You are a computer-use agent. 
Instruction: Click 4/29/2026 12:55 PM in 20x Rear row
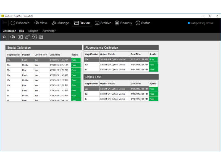(x=59, y=70)
